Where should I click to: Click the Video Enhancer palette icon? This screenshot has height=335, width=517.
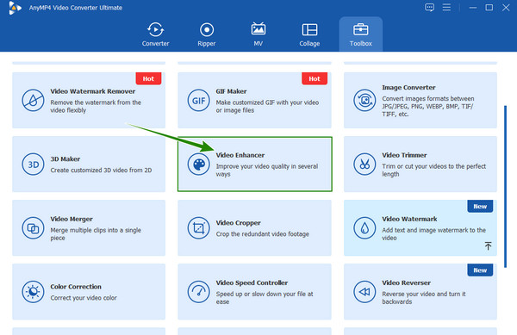pos(198,164)
